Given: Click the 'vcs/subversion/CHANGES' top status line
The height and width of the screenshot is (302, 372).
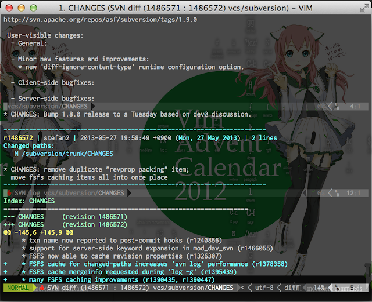Looking at the screenshot, I should (47, 107).
